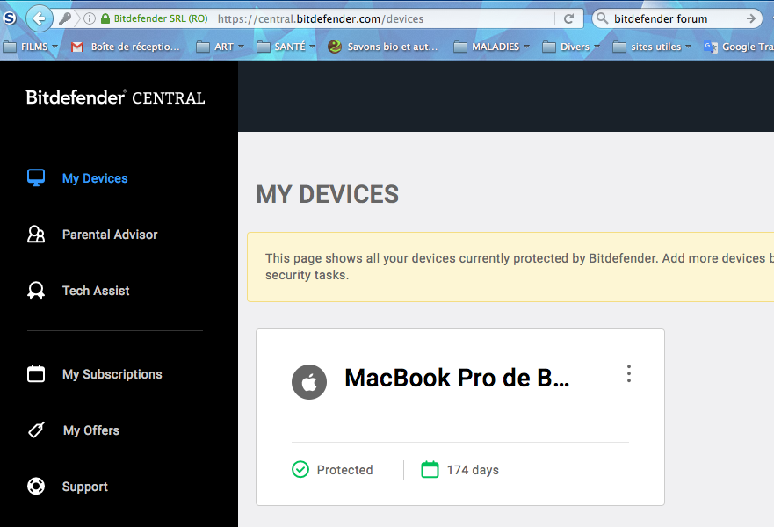Click the green padlock security icon
Screen dimensions: 774x527
pos(105,18)
